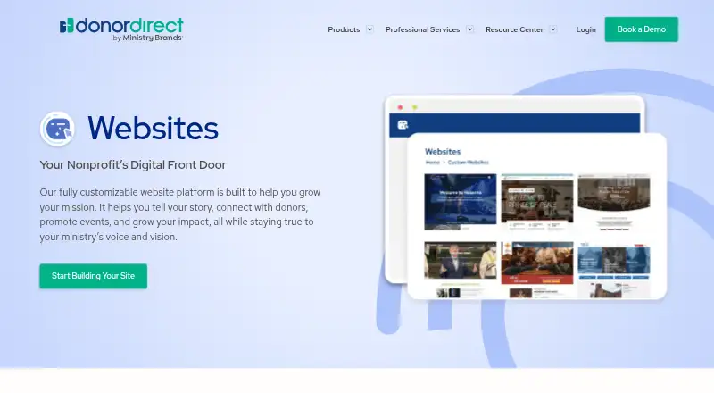Screen dimensions: 714x393
Task: Click 'by Ministry Brands' tagline text
Action: coord(147,38)
